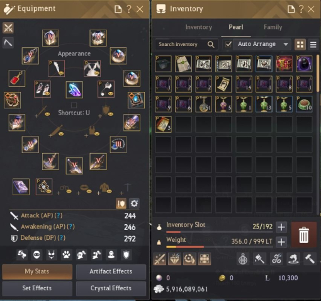Image resolution: width=321 pixels, height=301 pixels.
Task: Open the Auto Arrange dropdown arrow
Action: pos(286,44)
